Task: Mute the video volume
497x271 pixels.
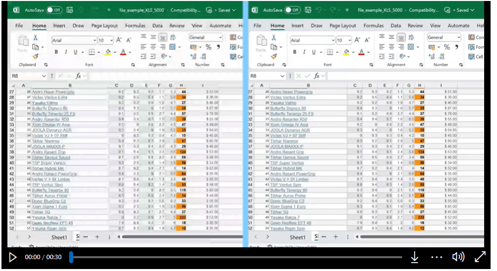Action: point(458,257)
